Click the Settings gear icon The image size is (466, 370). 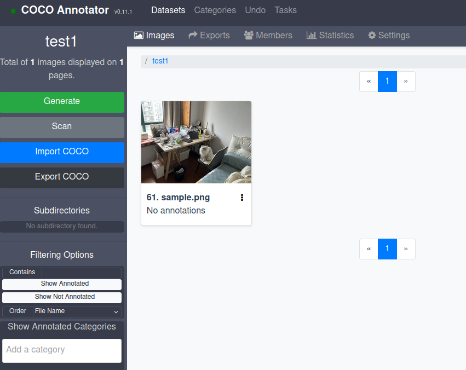(x=372, y=35)
